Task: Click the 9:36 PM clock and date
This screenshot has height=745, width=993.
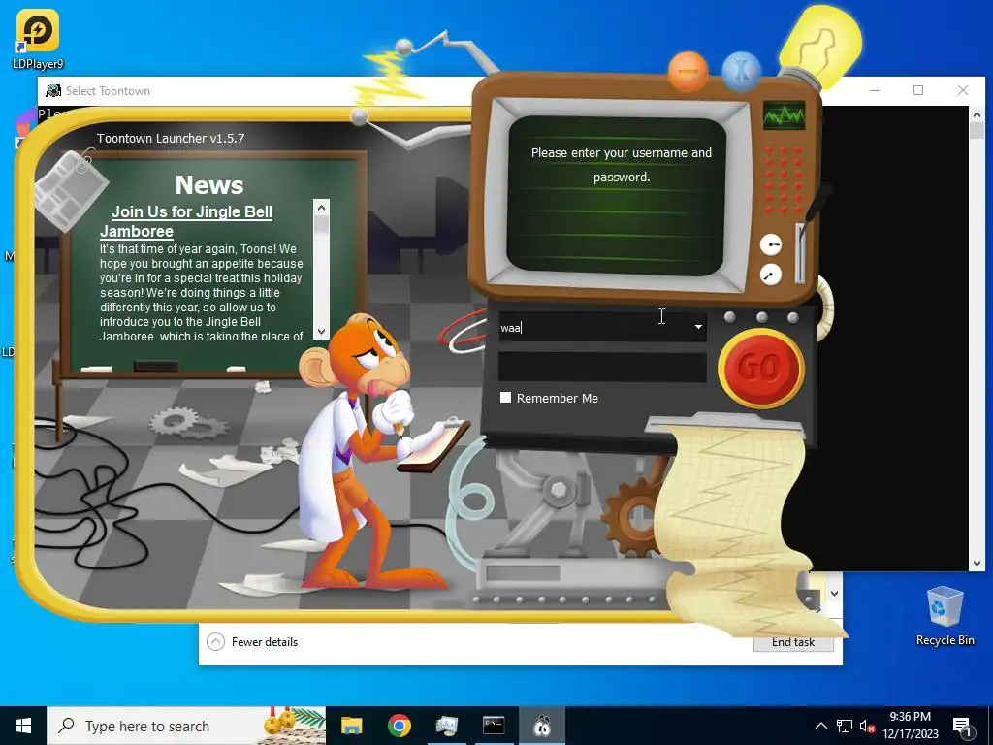Action: click(910, 726)
